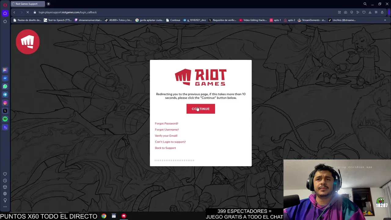The height and width of the screenshot is (220, 391).
Task: Open X (Twitter) in the sidebar
Action: (5, 111)
